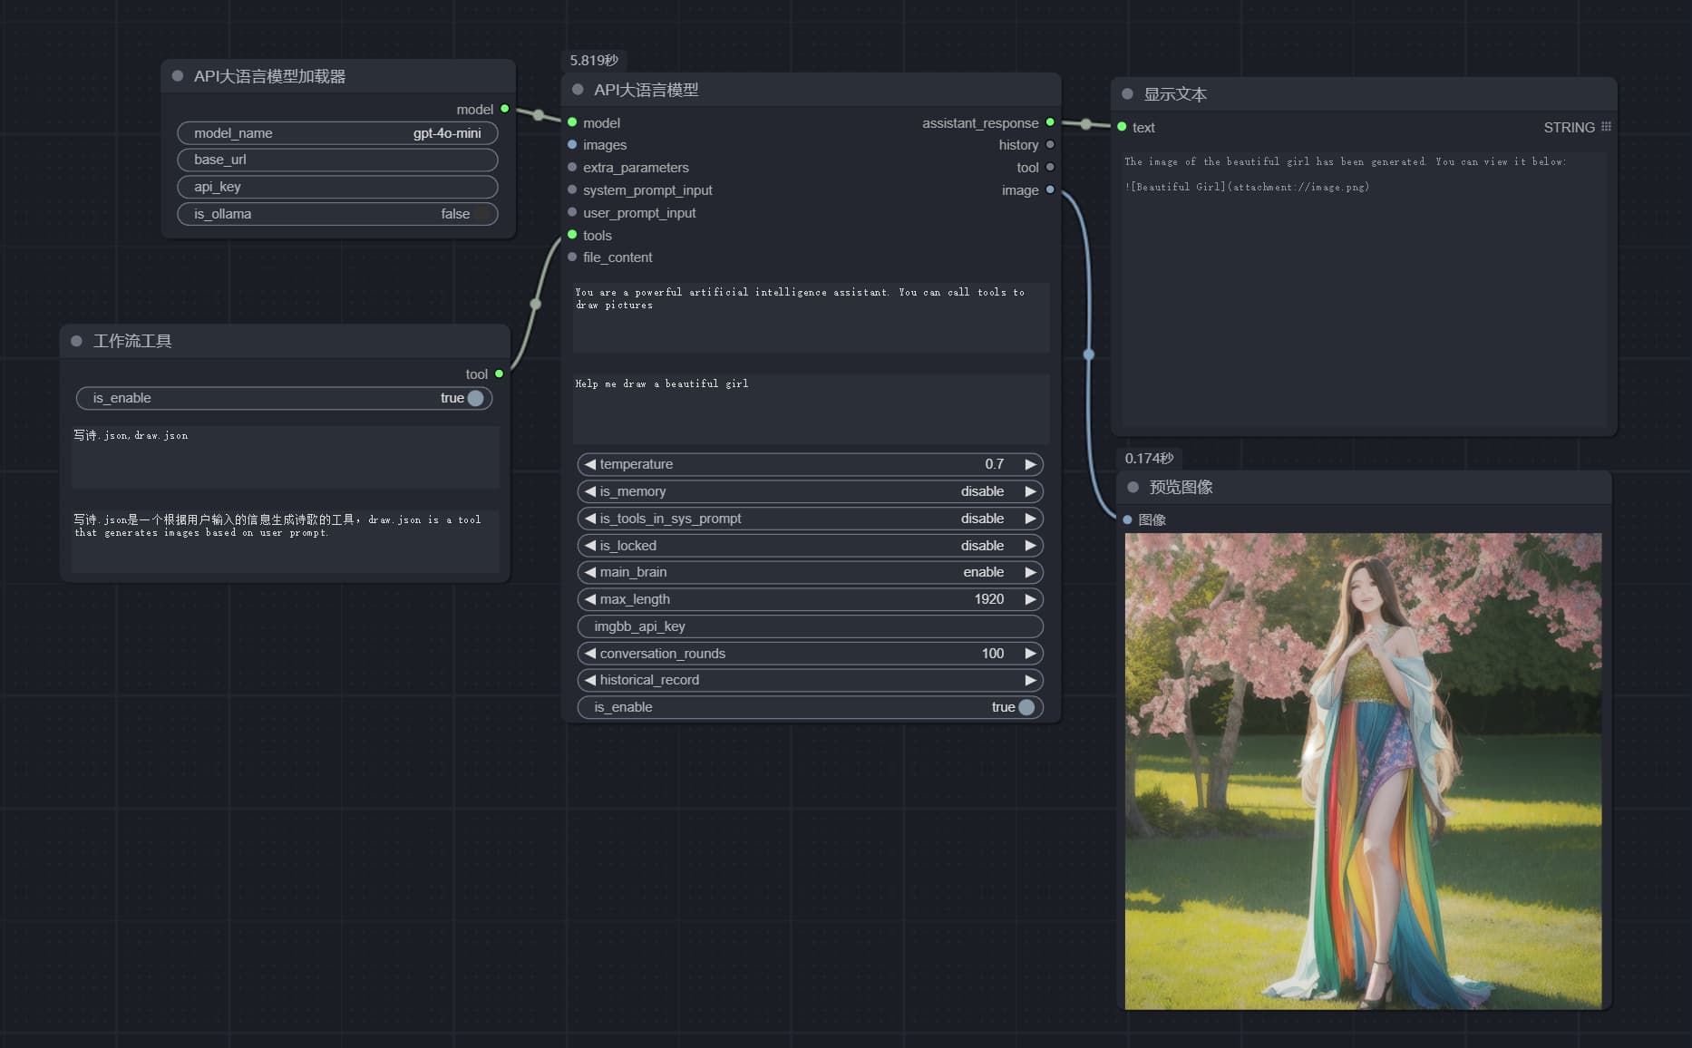Image resolution: width=1692 pixels, height=1048 pixels.
Task: Collapse the 预览图像 node via its title dot
Action: tap(1133, 487)
